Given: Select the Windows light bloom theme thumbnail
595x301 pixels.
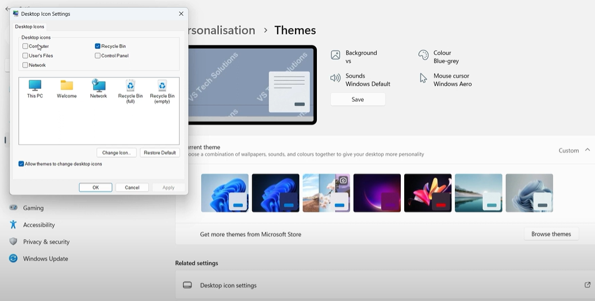Looking at the screenshot, I should pyautogui.click(x=225, y=193).
